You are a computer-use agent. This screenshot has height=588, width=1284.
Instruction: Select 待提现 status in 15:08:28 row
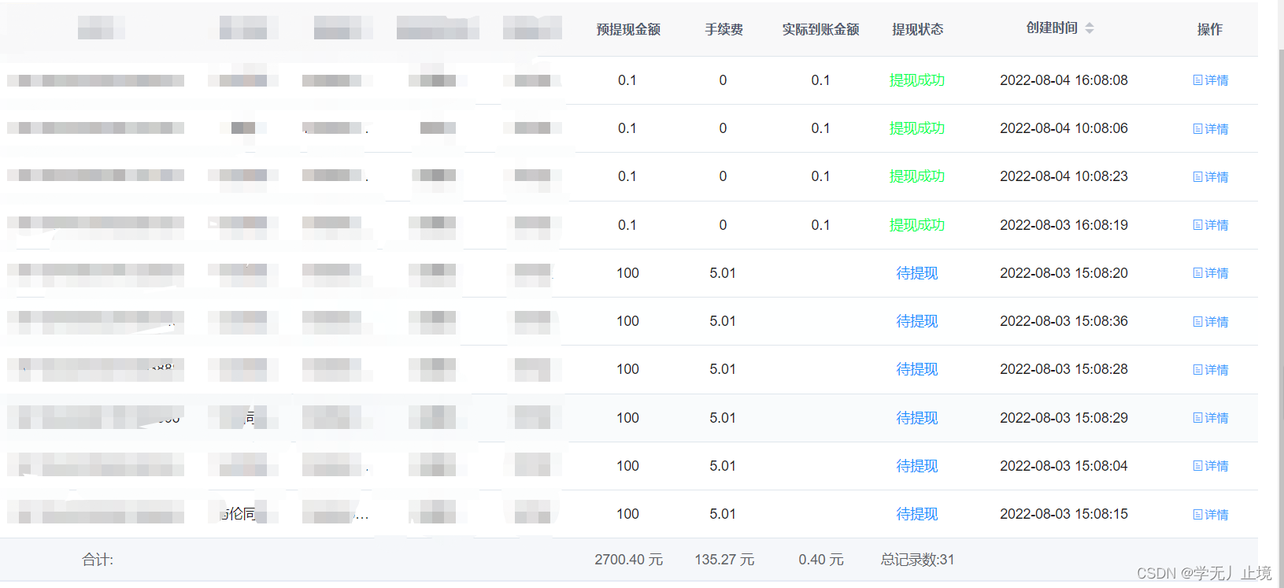(917, 369)
